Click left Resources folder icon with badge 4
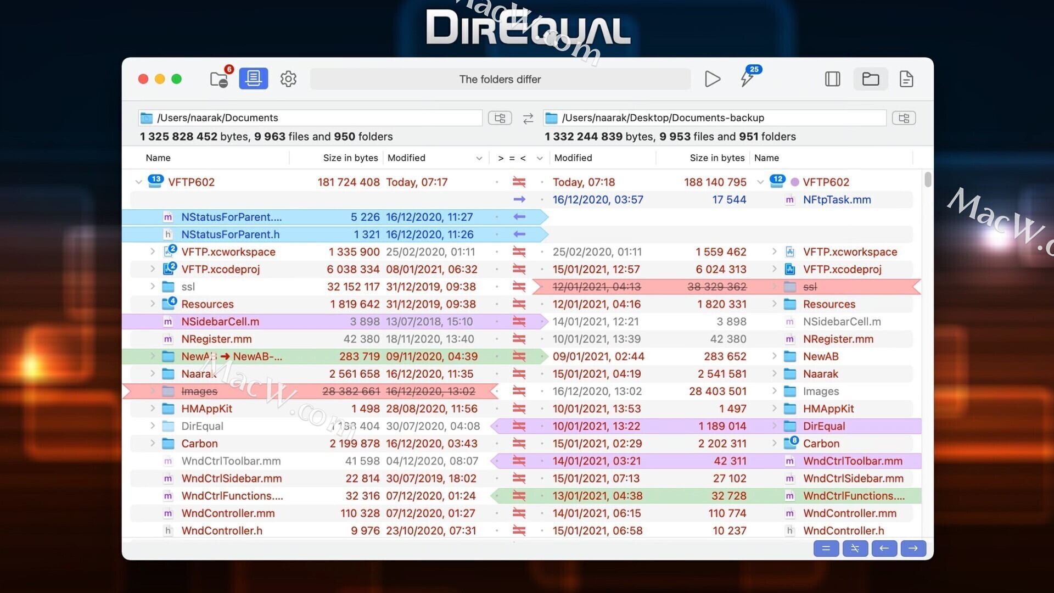Image resolution: width=1054 pixels, height=593 pixels. click(169, 303)
